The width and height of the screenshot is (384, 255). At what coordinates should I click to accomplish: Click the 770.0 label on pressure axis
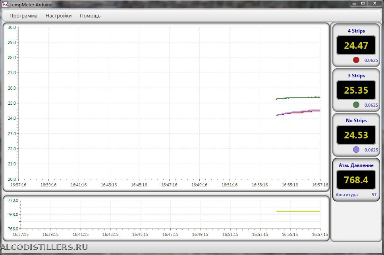tap(13, 200)
